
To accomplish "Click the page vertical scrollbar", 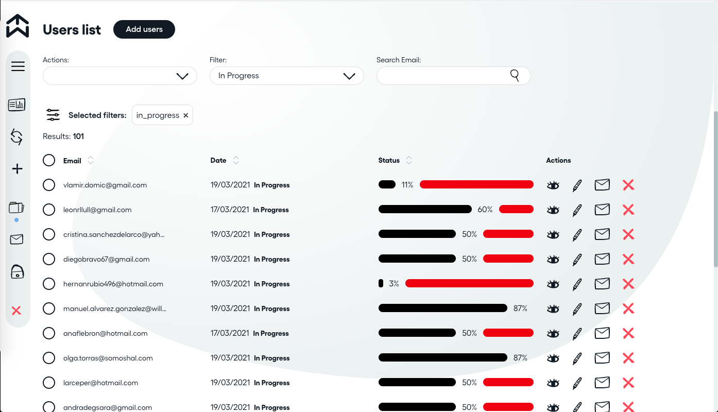I will (715, 188).
